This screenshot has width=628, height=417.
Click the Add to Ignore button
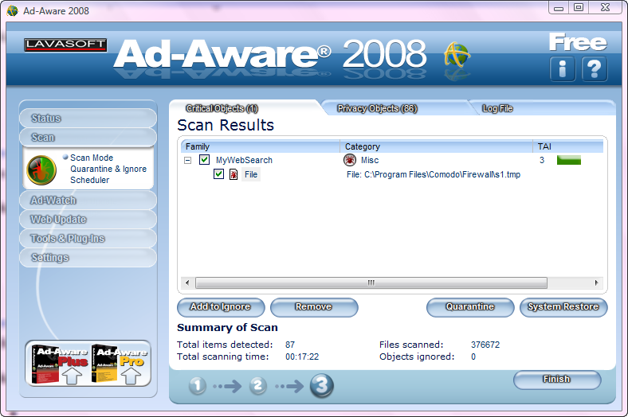tap(221, 307)
